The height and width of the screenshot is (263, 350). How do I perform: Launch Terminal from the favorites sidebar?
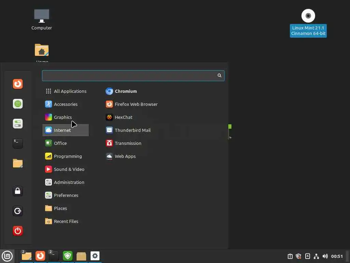click(18, 143)
